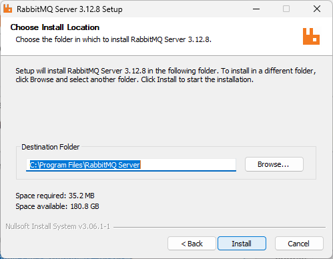Click the Choose Install Location heading
Screen dimensions: 333x259
point(55,27)
